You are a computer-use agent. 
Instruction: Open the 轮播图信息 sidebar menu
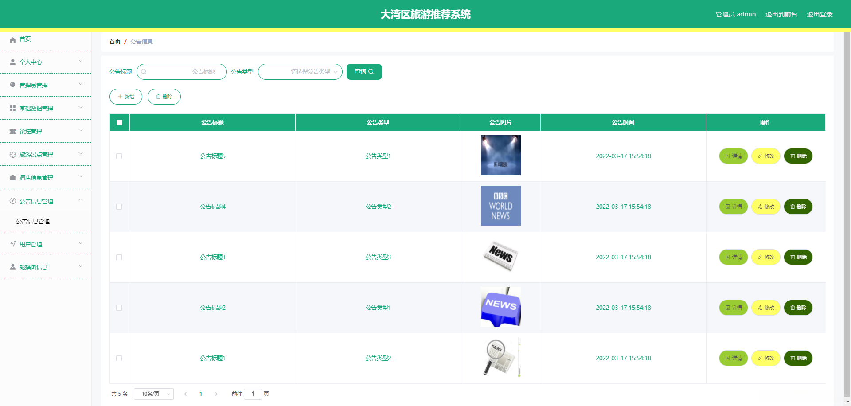click(45, 267)
